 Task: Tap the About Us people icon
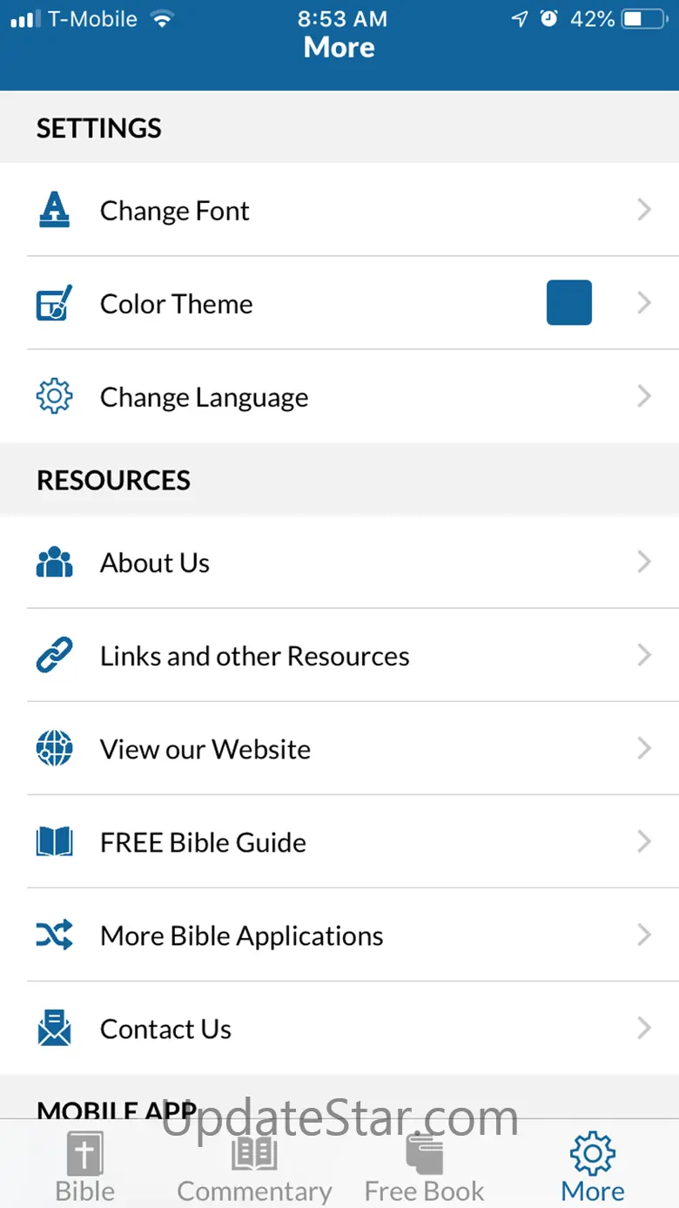pos(54,563)
